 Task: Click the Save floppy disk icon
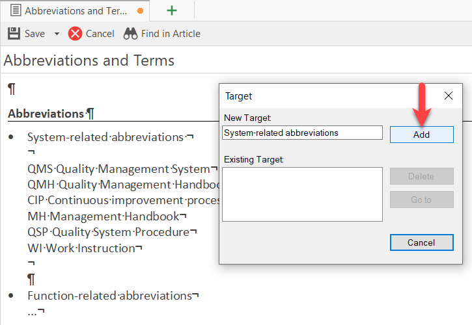pyautogui.click(x=13, y=34)
